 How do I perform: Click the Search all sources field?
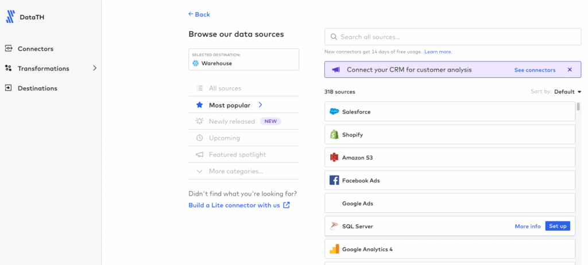pyautogui.click(x=452, y=37)
